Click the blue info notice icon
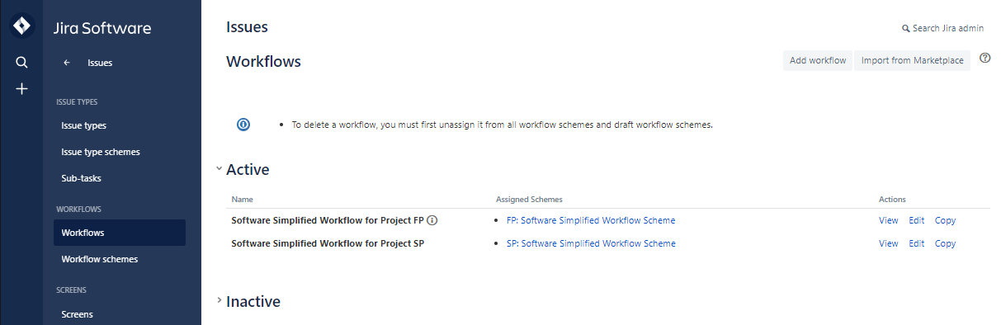This screenshot has width=1001, height=325. [243, 125]
